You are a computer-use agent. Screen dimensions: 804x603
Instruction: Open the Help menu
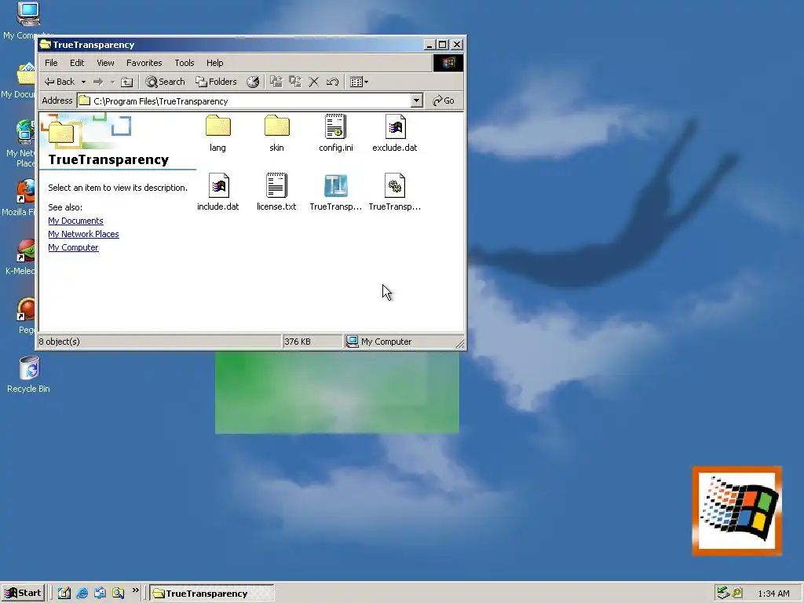coord(215,63)
